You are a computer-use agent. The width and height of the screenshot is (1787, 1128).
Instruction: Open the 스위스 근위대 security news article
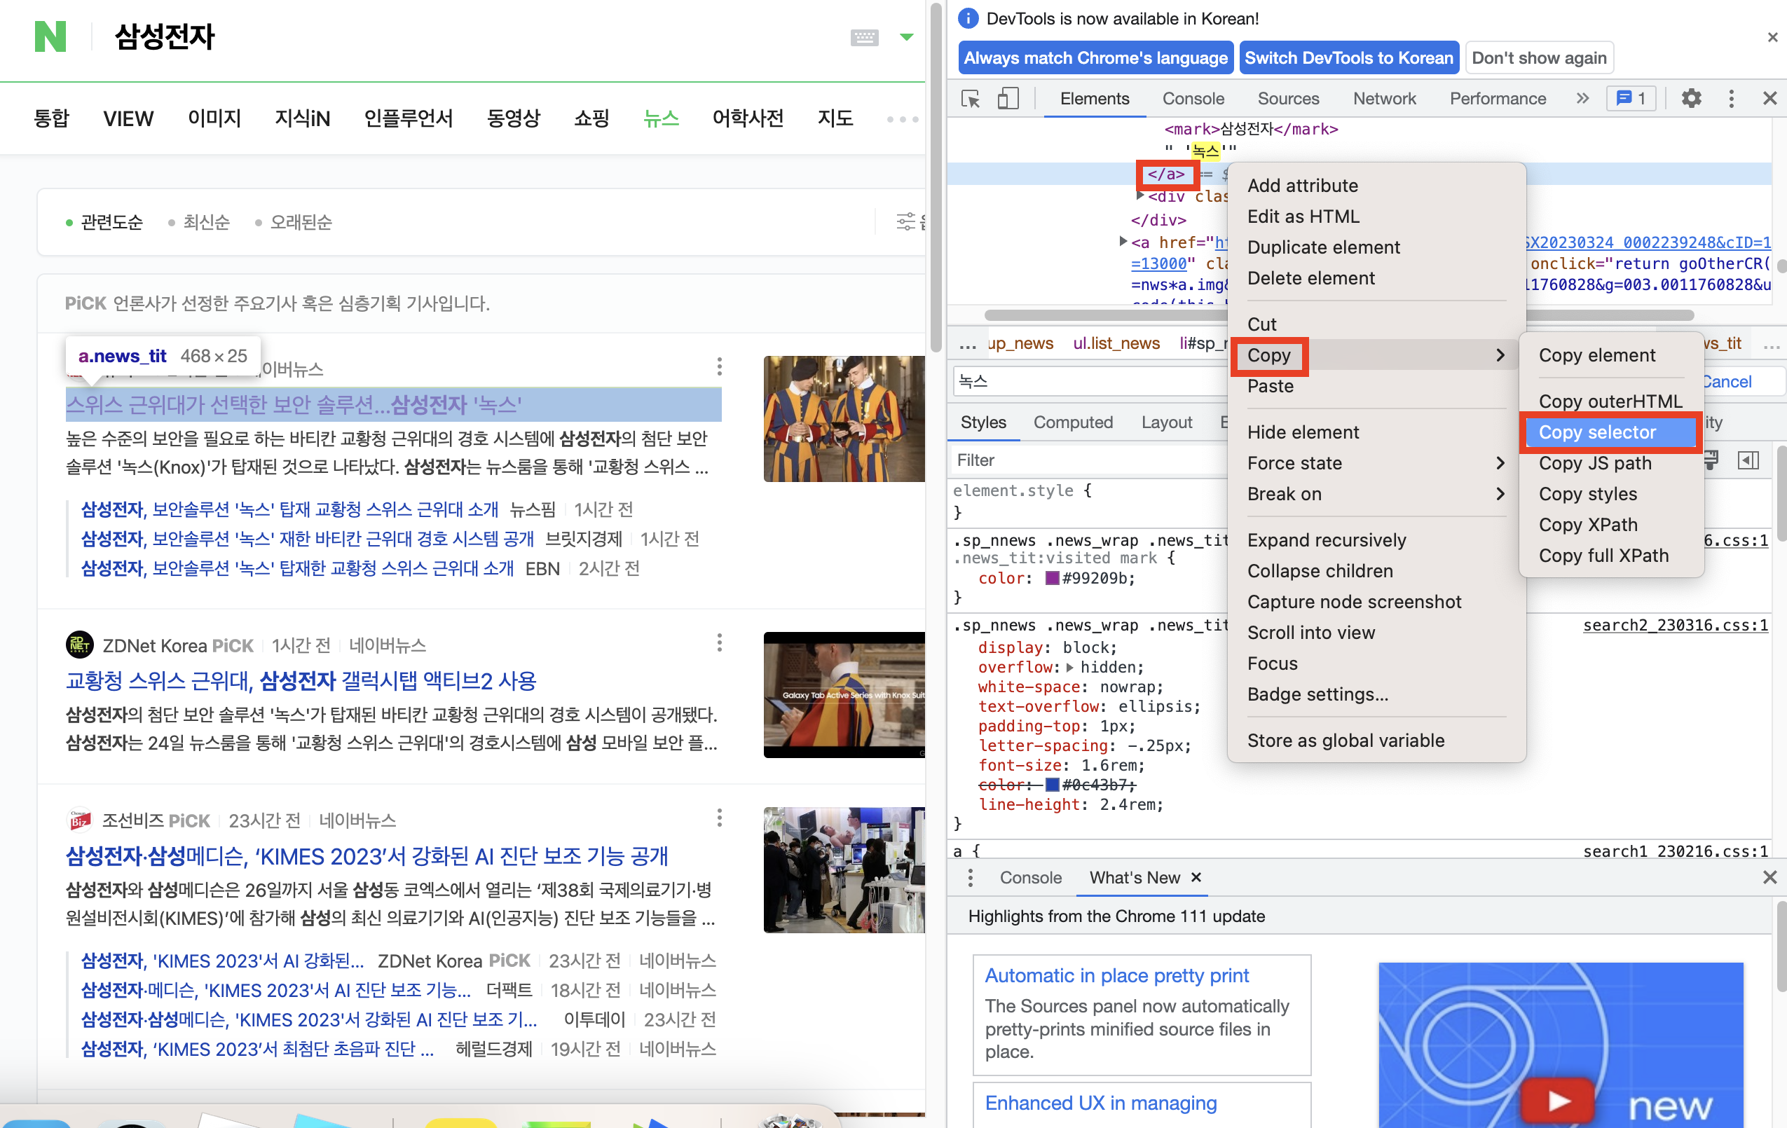(x=294, y=404)
